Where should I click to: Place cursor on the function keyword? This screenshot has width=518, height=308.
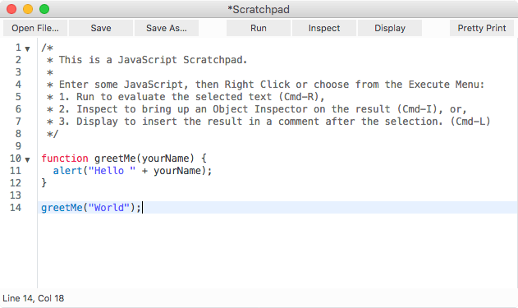click(65, 159)
